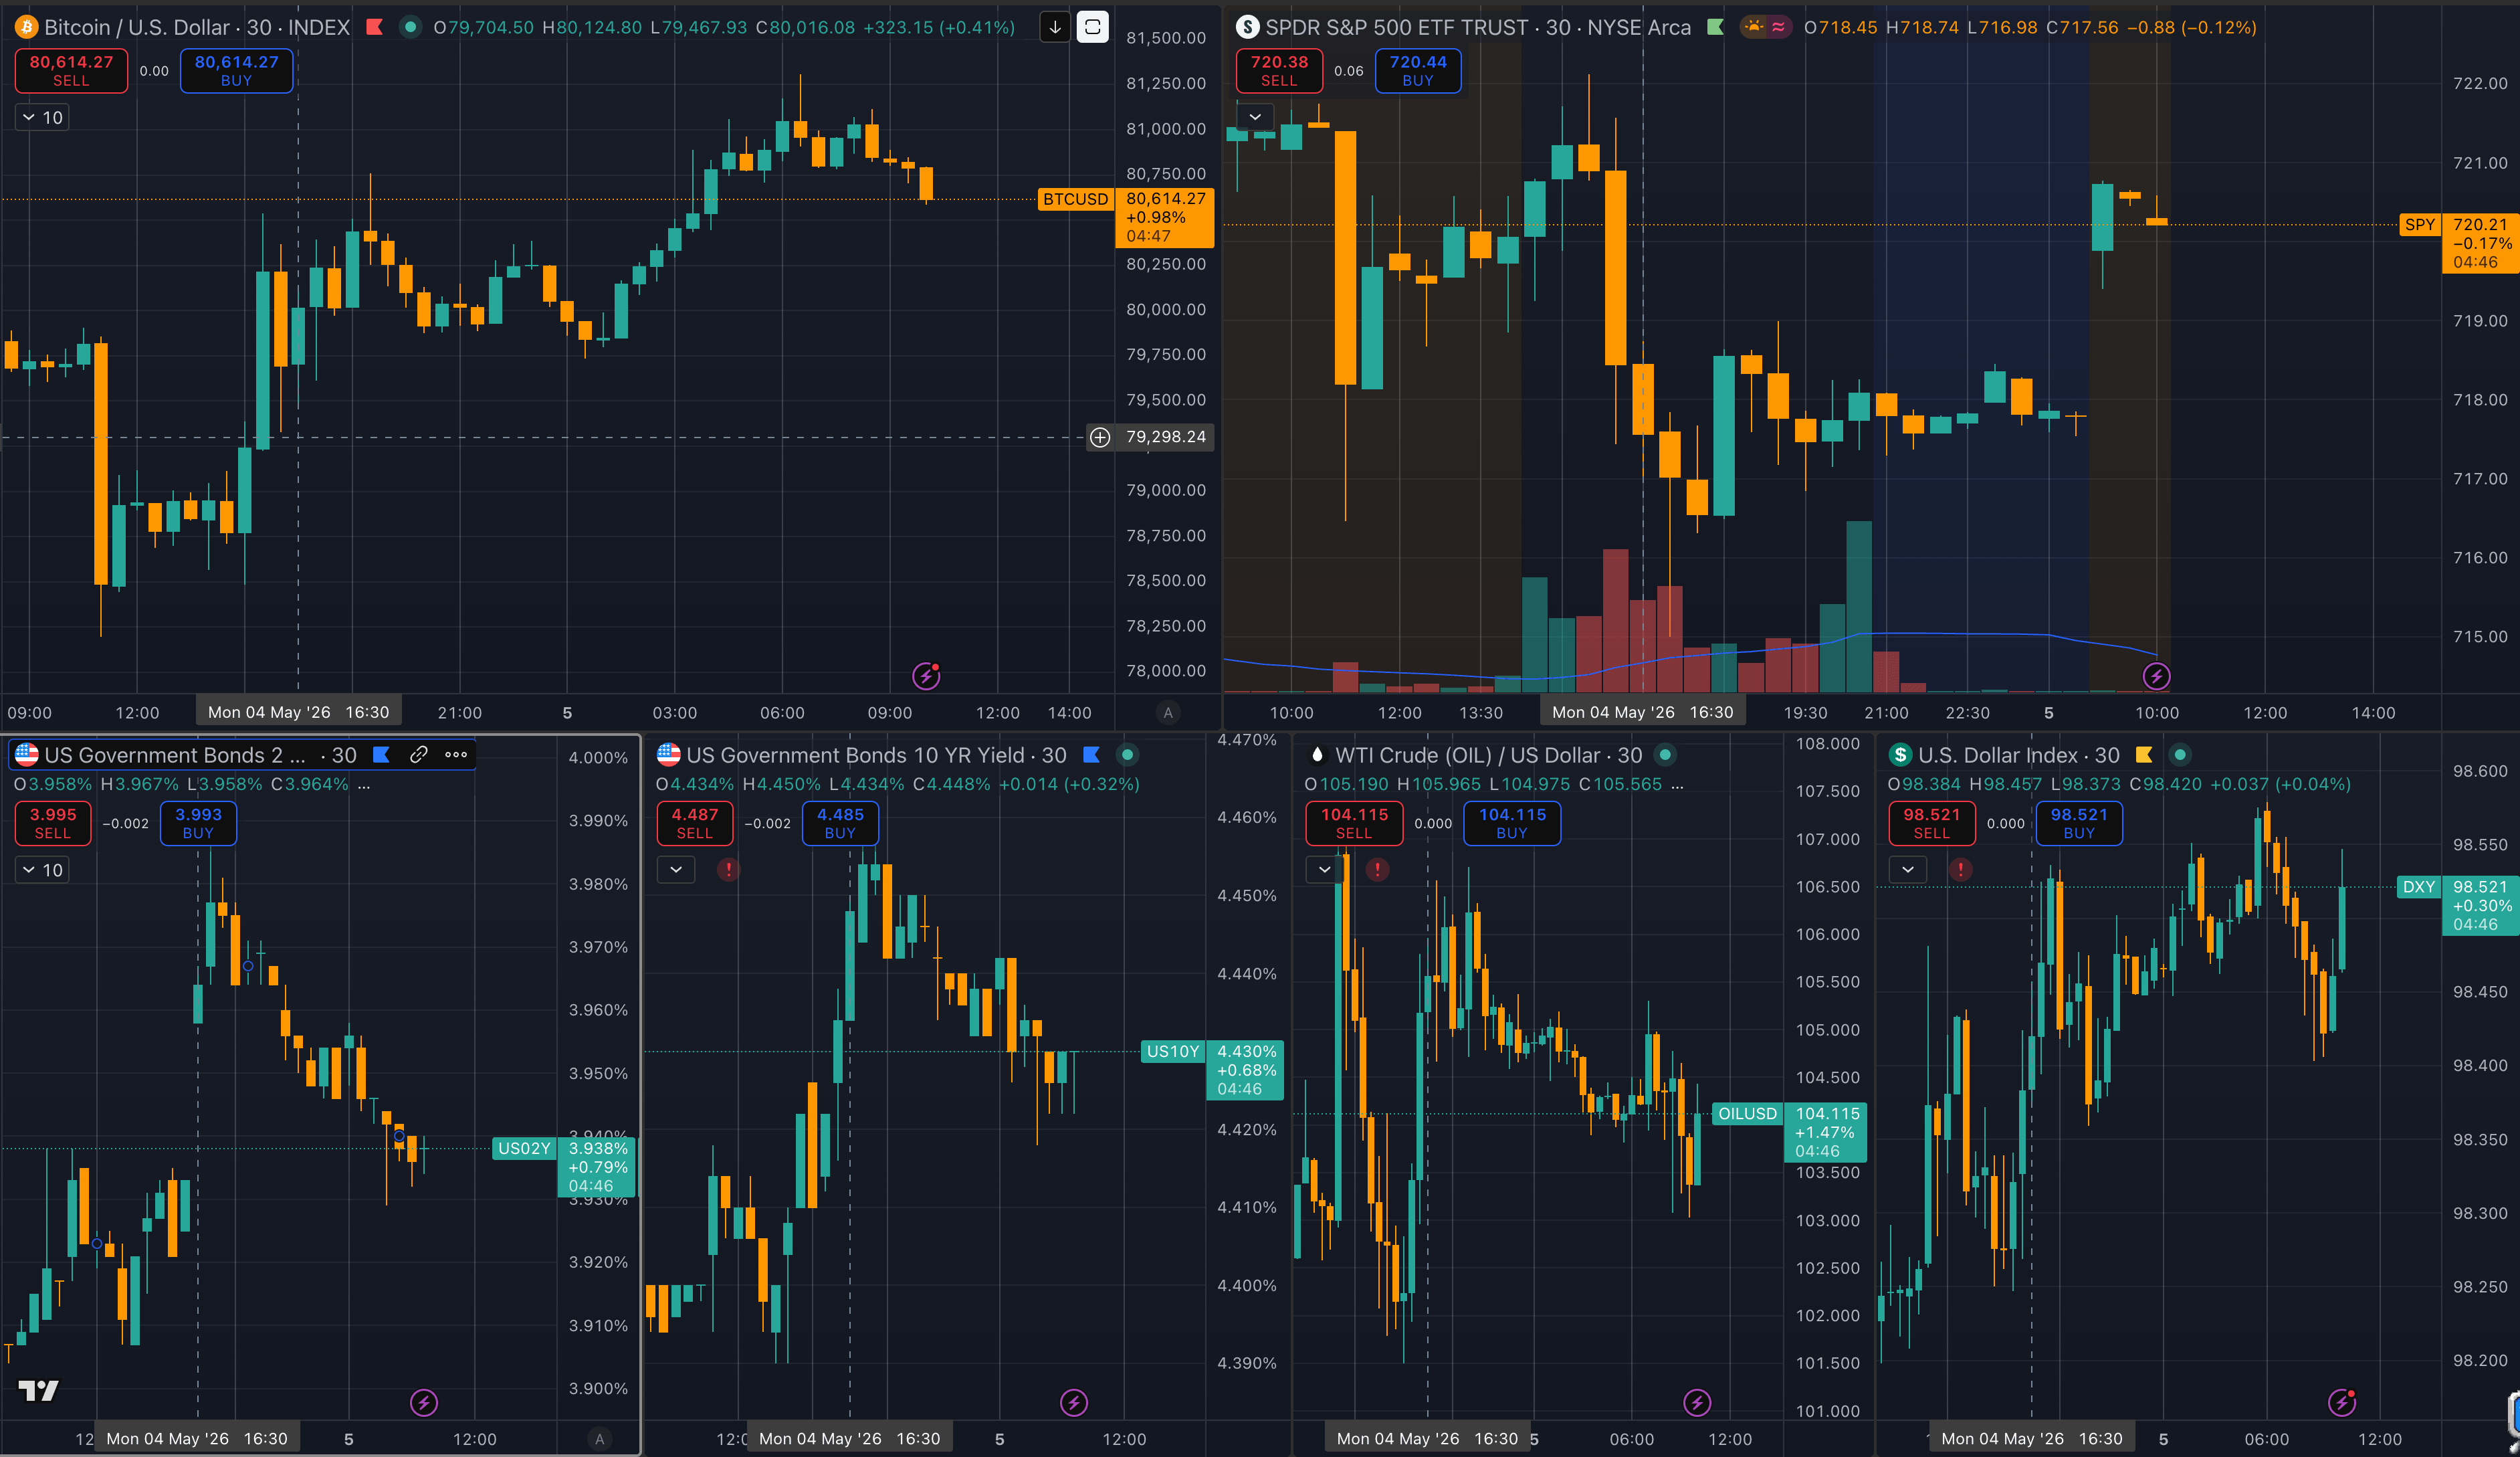The height and width of the screenshot is (1457, 2520).
Task: Click the lightning event icon on SPY chart
Action: (2156, 676)
